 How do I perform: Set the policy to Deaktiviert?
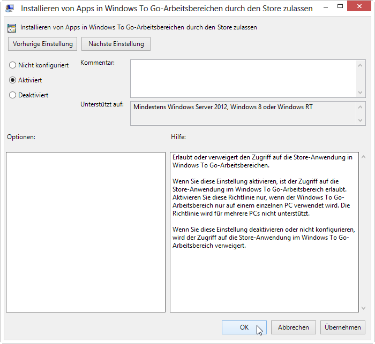click(12, 95)
